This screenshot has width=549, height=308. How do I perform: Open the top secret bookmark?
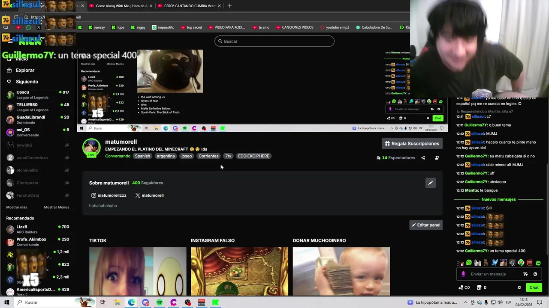191,27
